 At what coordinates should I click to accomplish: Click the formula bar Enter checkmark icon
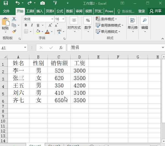51,48
